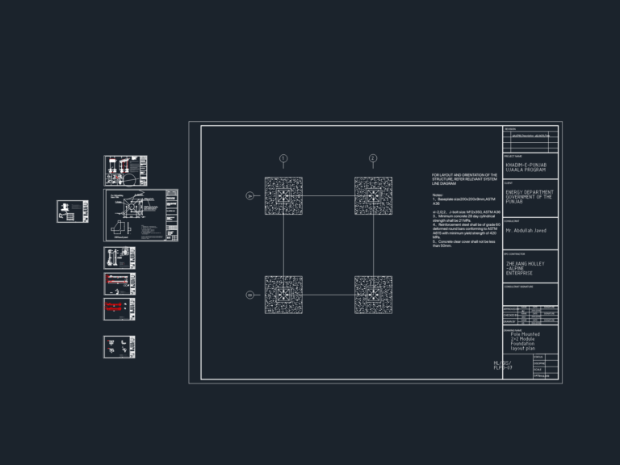Click the note about J-bolt size M12x350

click(x=466, y=212)
